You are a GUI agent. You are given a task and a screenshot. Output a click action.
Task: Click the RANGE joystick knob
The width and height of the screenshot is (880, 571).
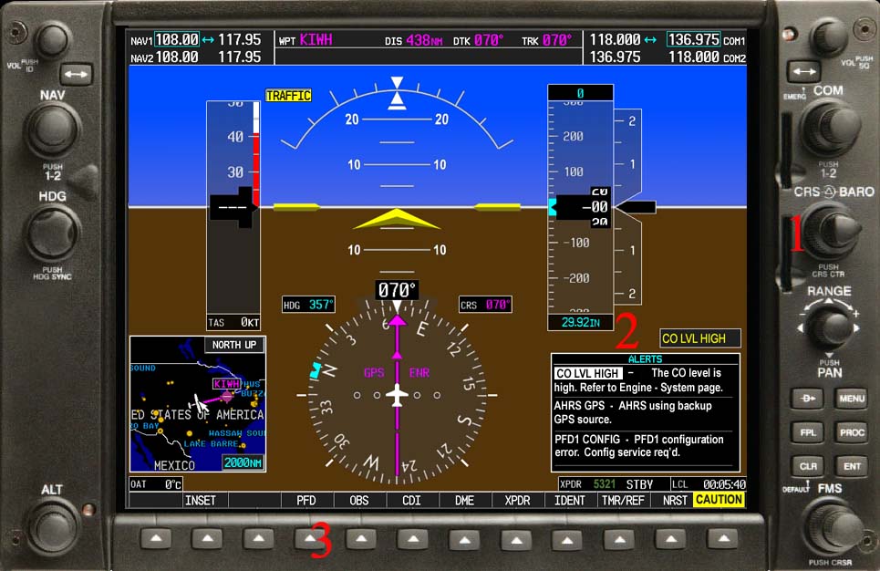click(x=829, y=326)
